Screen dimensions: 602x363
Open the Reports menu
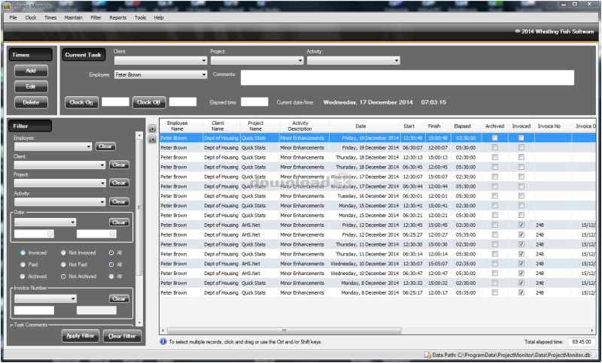[x=118, y=17]
